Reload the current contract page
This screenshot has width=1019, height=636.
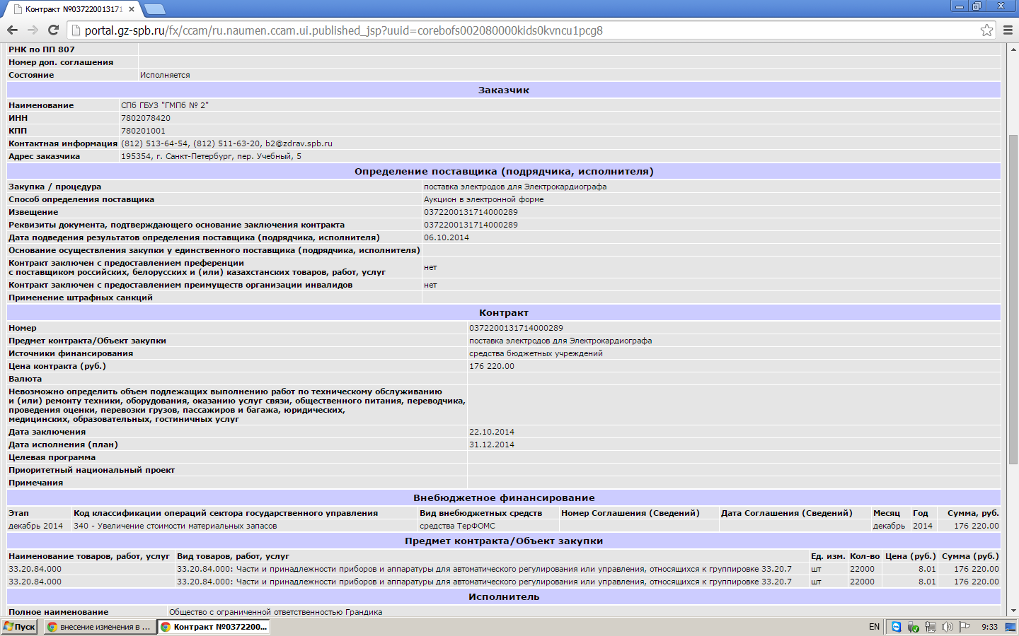pyautogui.click(x=53, y=30)
